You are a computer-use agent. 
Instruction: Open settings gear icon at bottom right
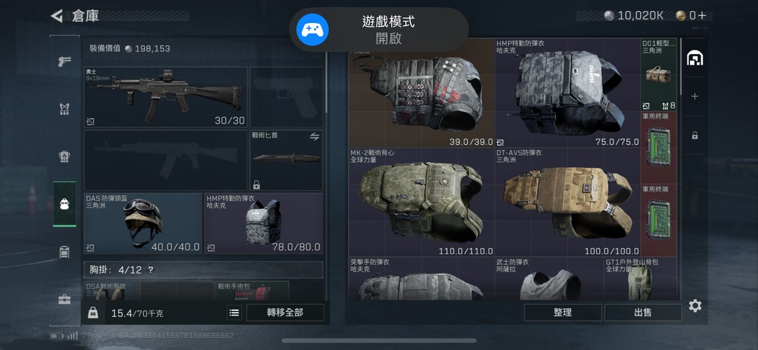coord(695,306)
